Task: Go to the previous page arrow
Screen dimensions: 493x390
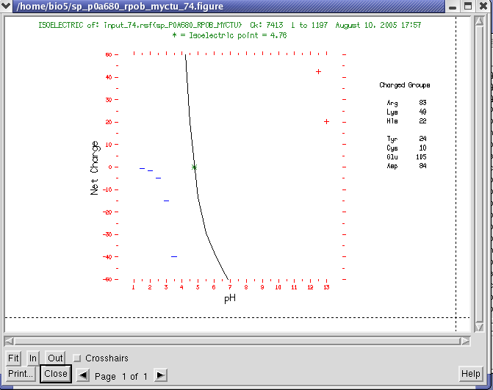Action: point(84,375)
